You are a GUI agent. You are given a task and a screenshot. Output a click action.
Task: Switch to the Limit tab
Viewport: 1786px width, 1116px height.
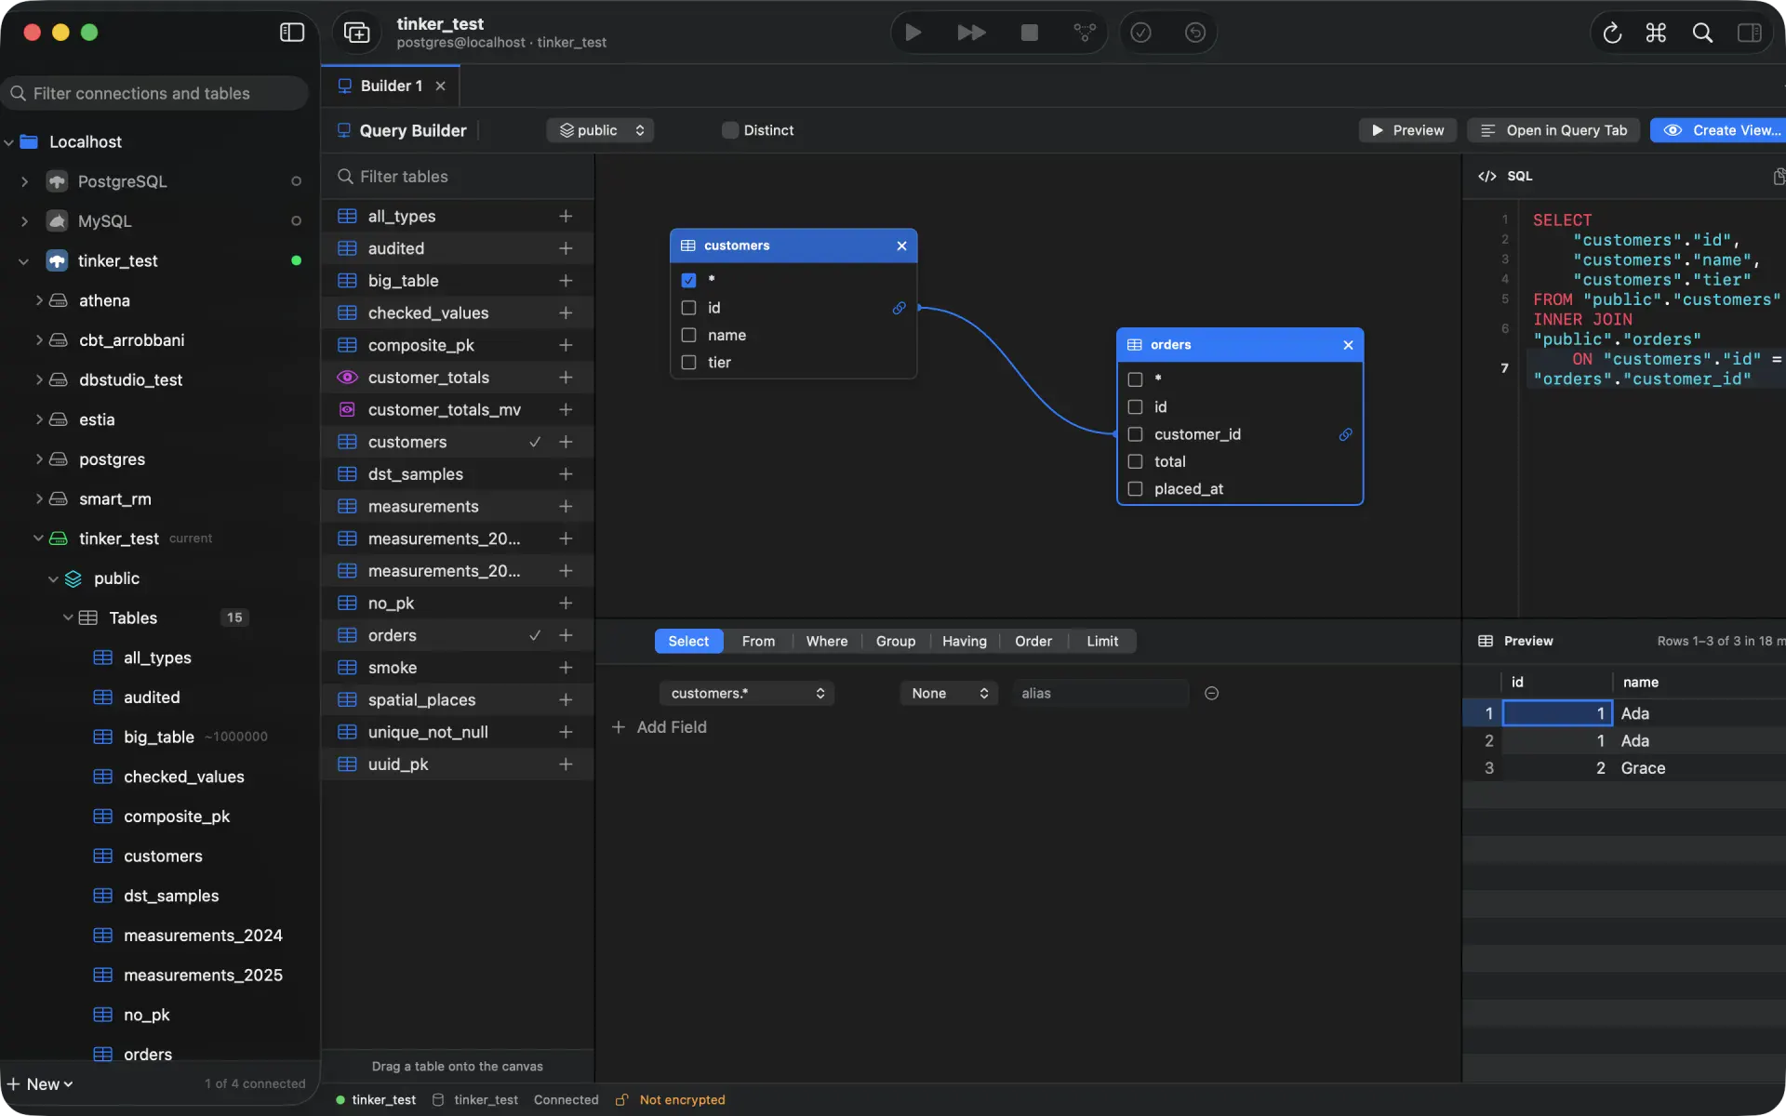pos(1102,641)
